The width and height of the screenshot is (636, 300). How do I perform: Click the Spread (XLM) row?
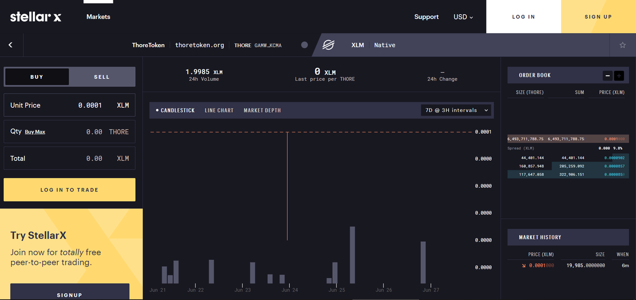point(568,148)
